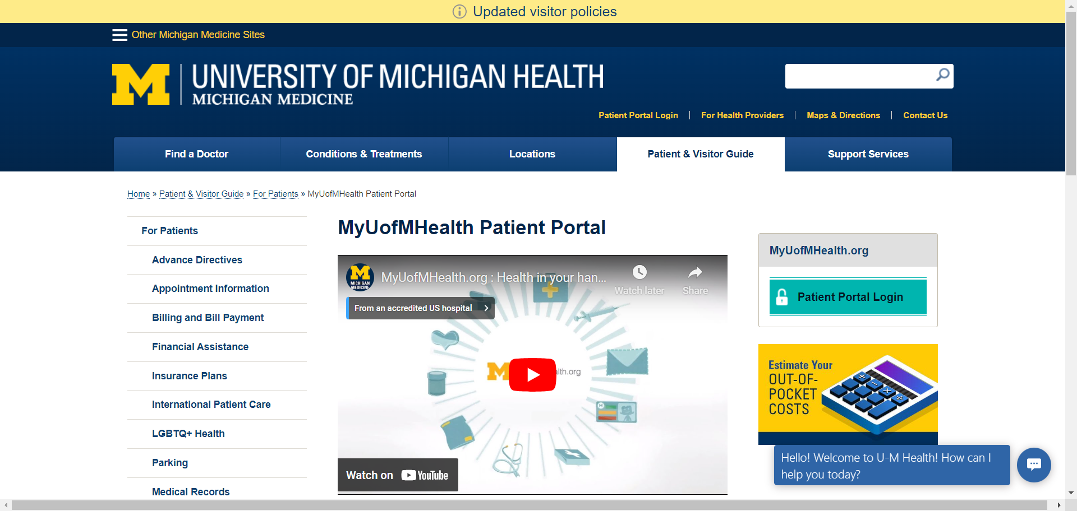Expand the accredited US hospital chevron

click(486, 308)
